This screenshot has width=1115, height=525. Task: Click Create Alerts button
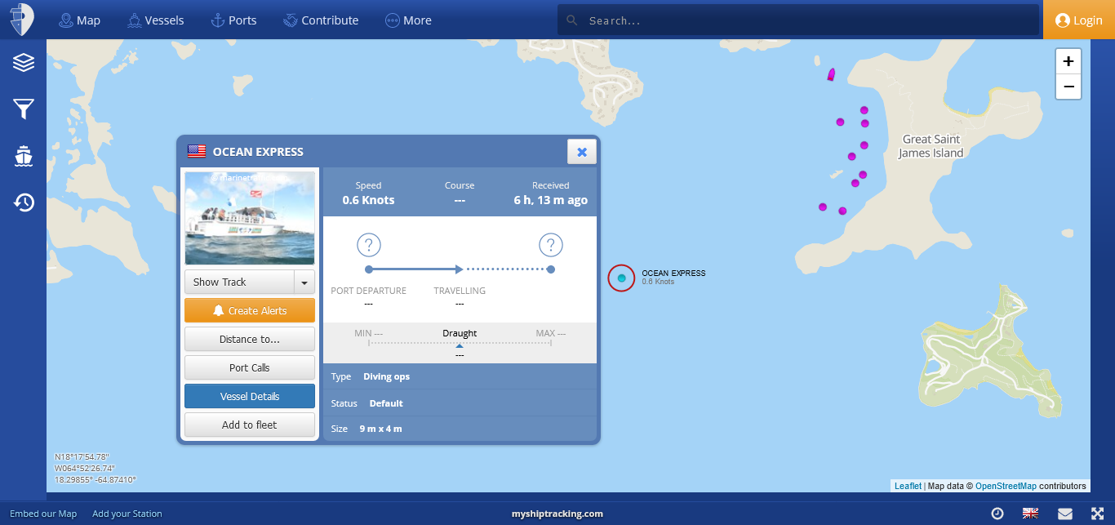pyautogui.click(x=250, y=310)
